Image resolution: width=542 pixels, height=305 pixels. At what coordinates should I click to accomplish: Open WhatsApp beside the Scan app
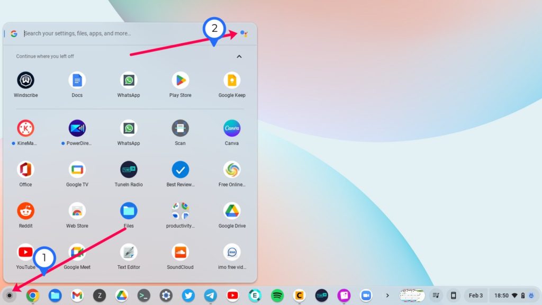click(x=129, y=128)
